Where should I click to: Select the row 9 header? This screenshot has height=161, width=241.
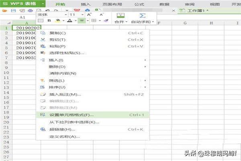[x=6, y=68]
